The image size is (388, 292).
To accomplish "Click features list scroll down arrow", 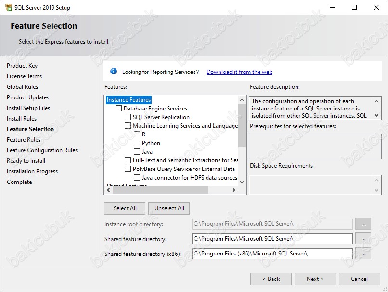I will coord(242,182).
